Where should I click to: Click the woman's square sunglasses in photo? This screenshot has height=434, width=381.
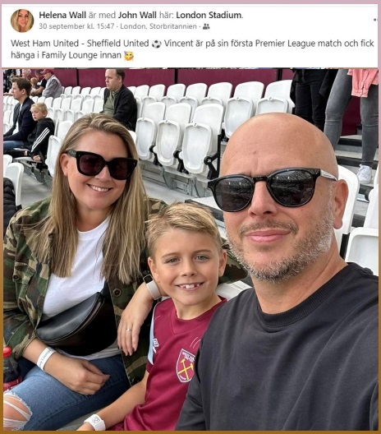tap(101, 164)
